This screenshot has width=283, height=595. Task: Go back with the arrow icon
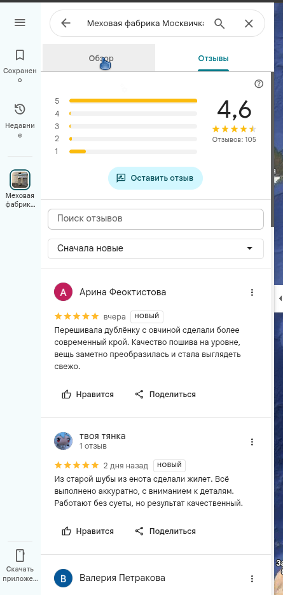click(x=66, y=24)
